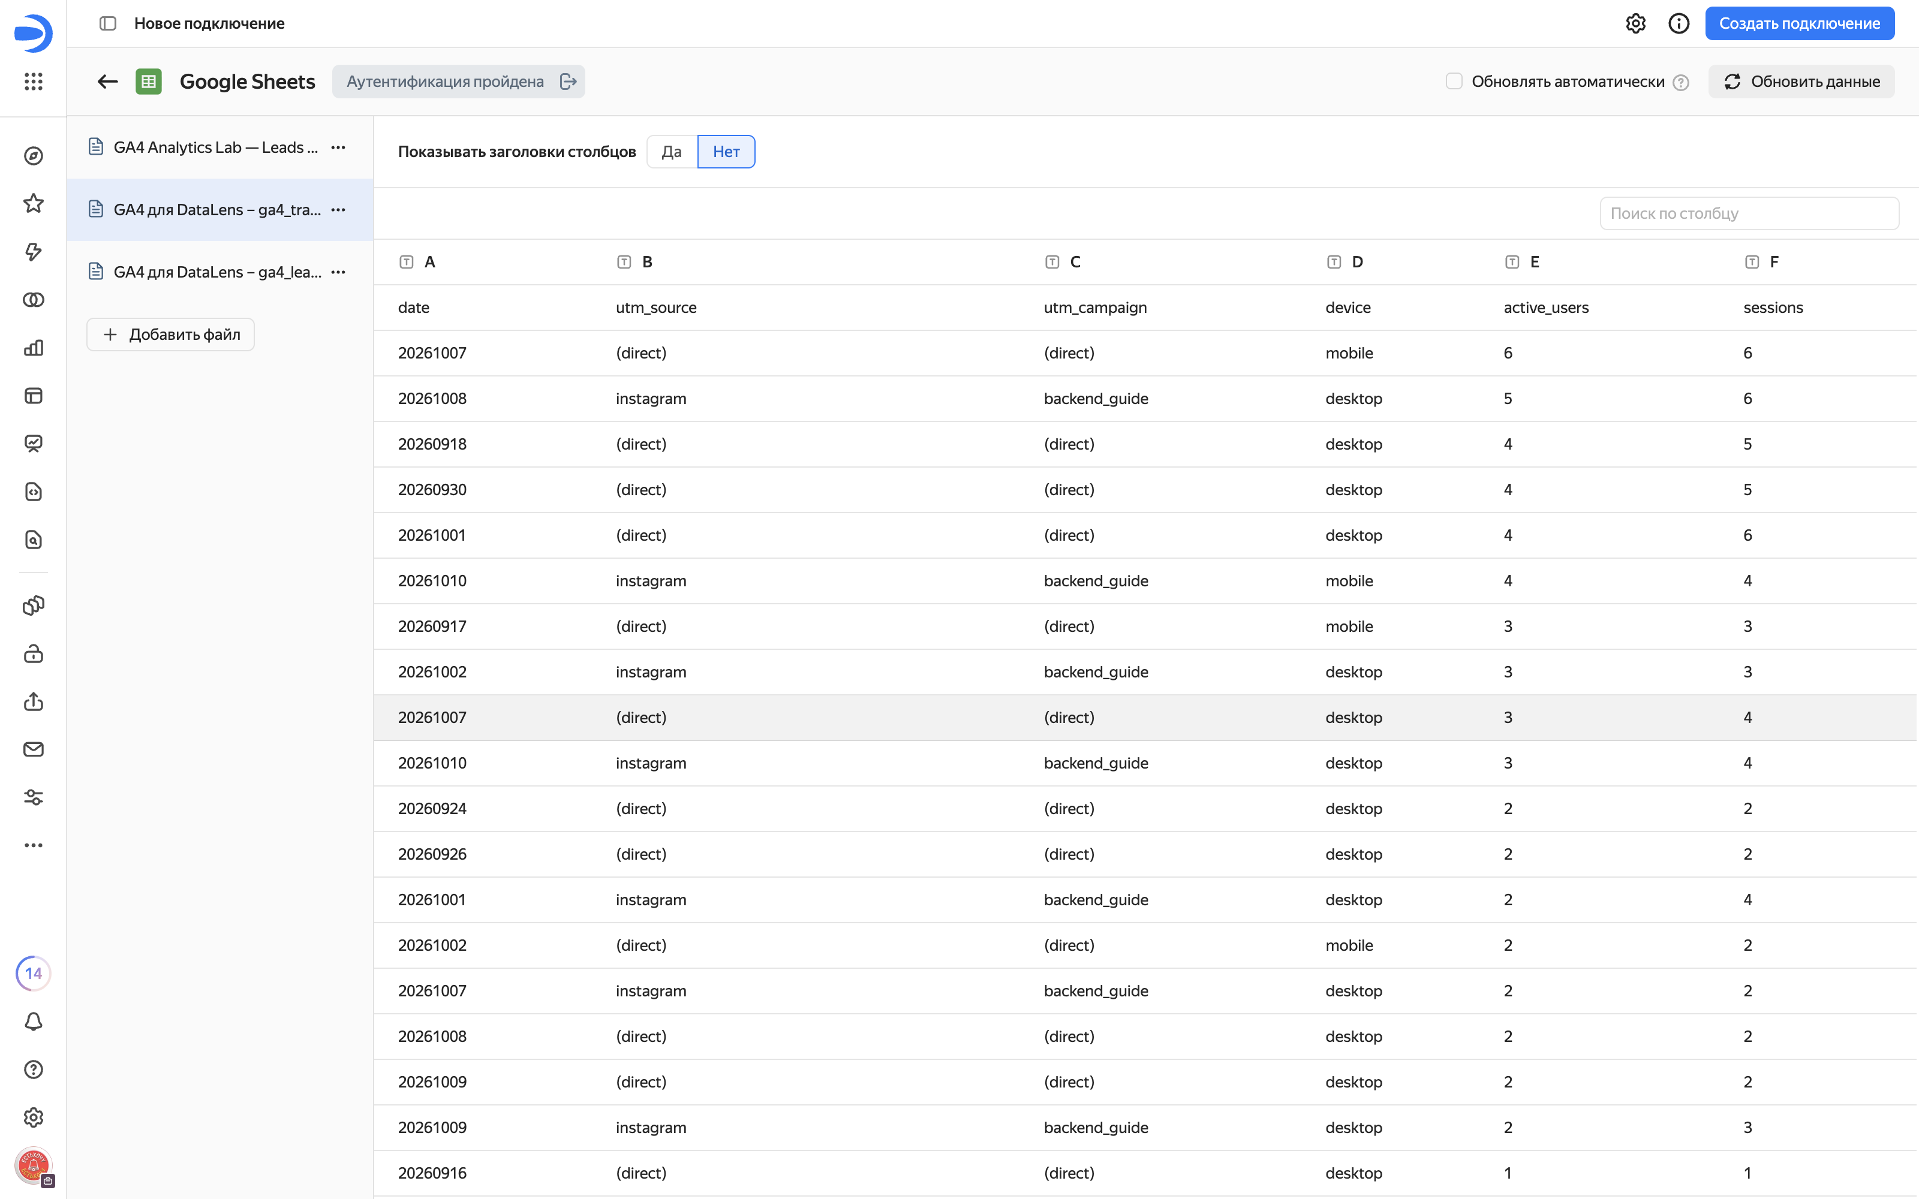This screenshot has height=1199, width=1919.
Task: Open the connections lightning icon
Action: (34, 252)
